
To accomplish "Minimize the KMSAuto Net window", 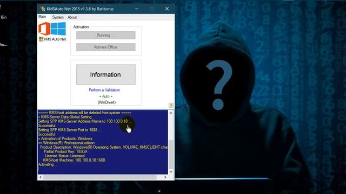I will [137, 9].
